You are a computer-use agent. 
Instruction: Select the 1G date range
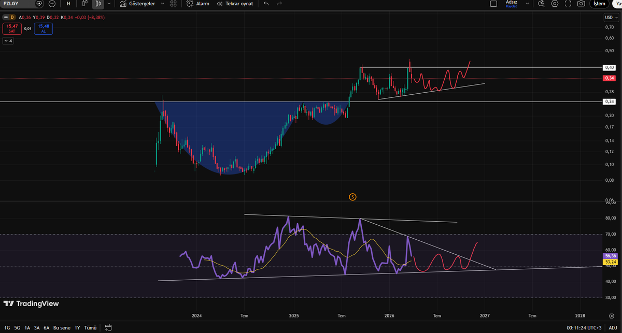(x=7, y=328)
